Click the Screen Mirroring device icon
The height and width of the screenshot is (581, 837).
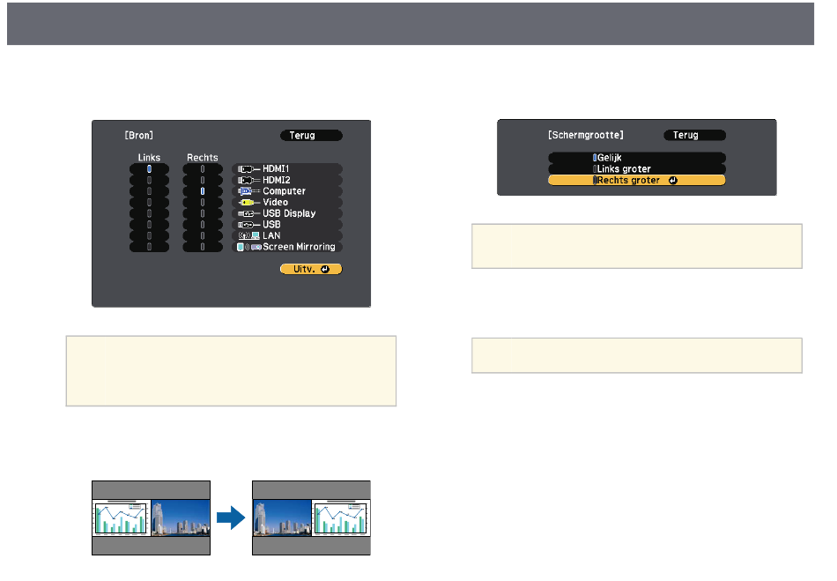tap(248, 247)
